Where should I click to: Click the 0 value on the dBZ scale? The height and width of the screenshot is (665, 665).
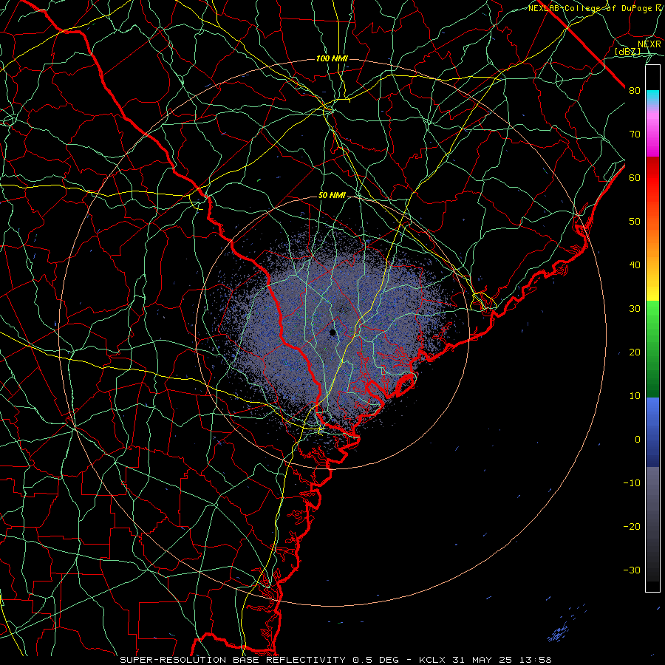pyautogui.click(x=638, y=440)
